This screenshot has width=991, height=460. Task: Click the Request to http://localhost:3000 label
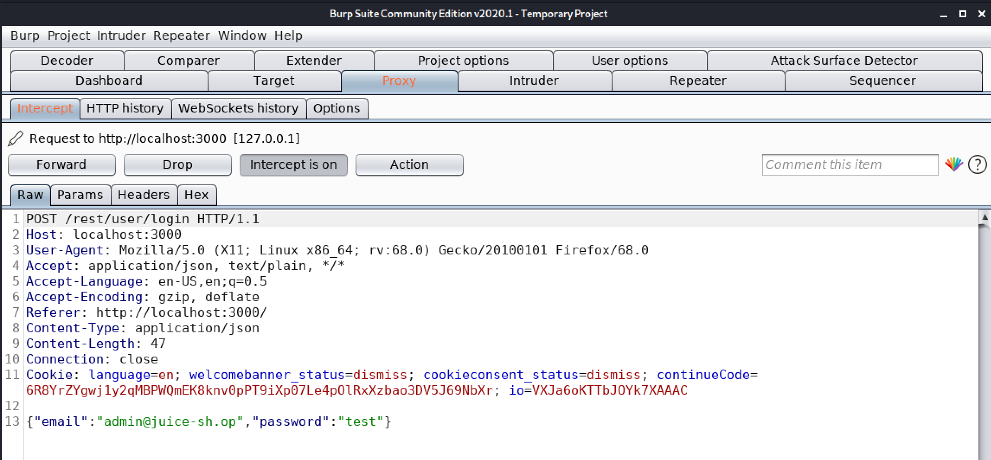click(164, 138)
